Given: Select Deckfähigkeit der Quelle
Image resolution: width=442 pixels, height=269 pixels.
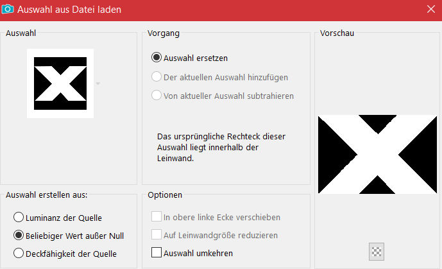Looking at the screenshot, I should (x=19, y=253).
